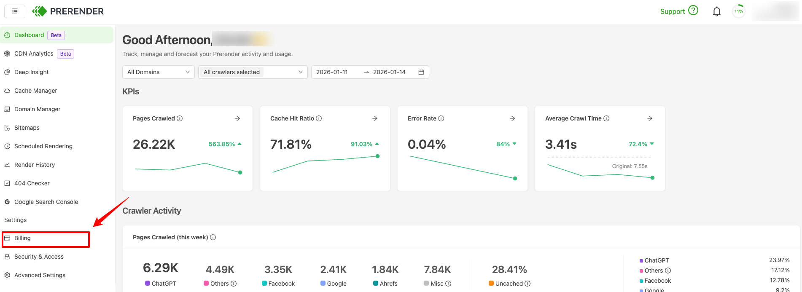Open the notifications bell
This screenshot has height=292, width=802.
716,12
